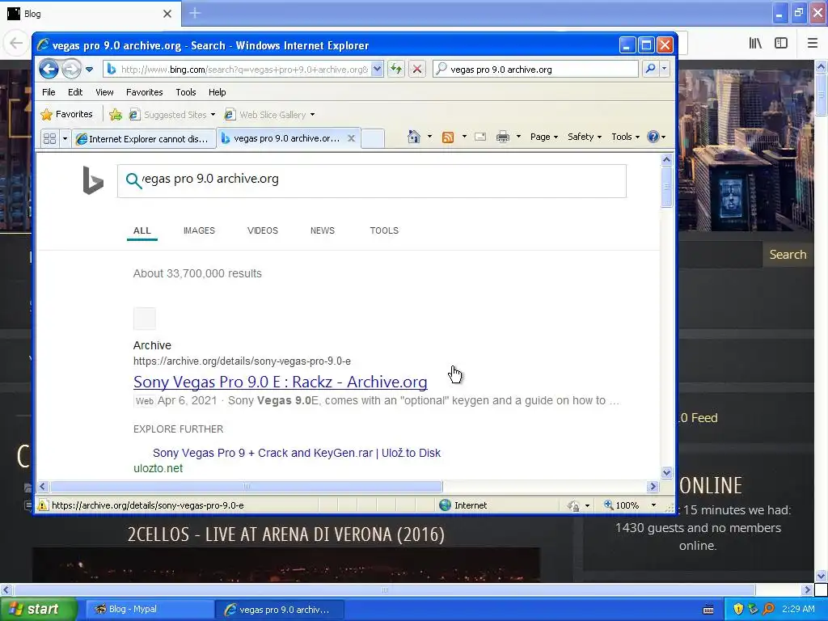The image size is (828, 621).
Task: Open the Tools command bar menu
Action: tap(625, 137)
